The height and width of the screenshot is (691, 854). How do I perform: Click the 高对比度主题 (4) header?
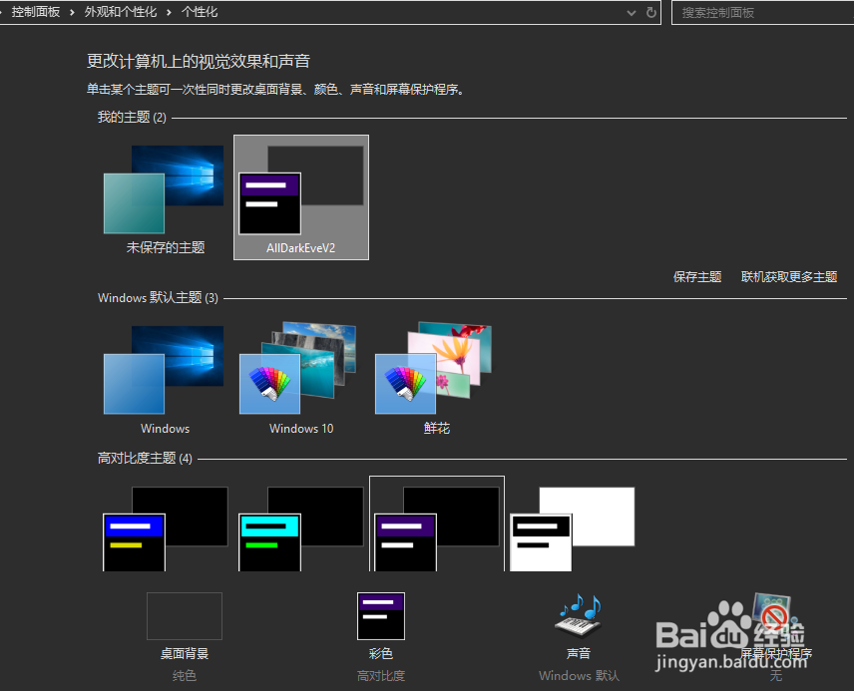pyautogui.click(x=145, y=459)
